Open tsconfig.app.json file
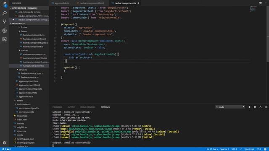This screenshot has height=151, width=269. (x=25, y=139)
